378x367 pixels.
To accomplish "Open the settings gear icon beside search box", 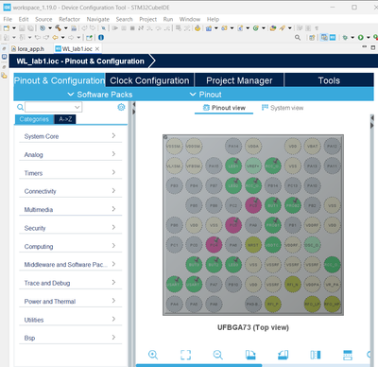I will point(121,107).
